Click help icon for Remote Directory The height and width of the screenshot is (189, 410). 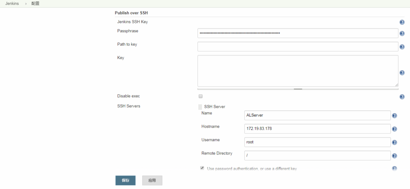(x=394, y=156)
